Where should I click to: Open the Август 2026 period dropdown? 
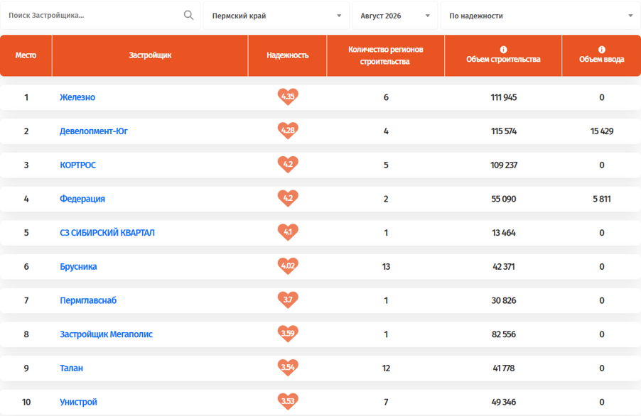[x=395, y=16]
